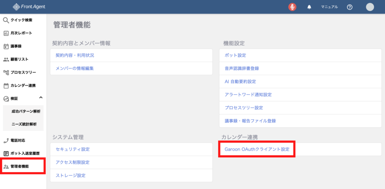Open 契約内容・利用状況 link
This screenshot has height=189, width=385.
(75, 55)
